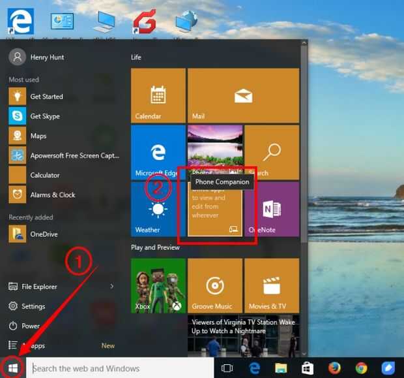
Task: Launch Get Skype from Most used
Action: [65, 116]
